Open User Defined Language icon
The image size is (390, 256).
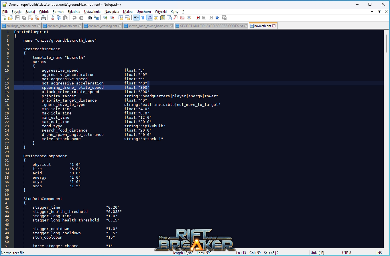click(156, 18)
